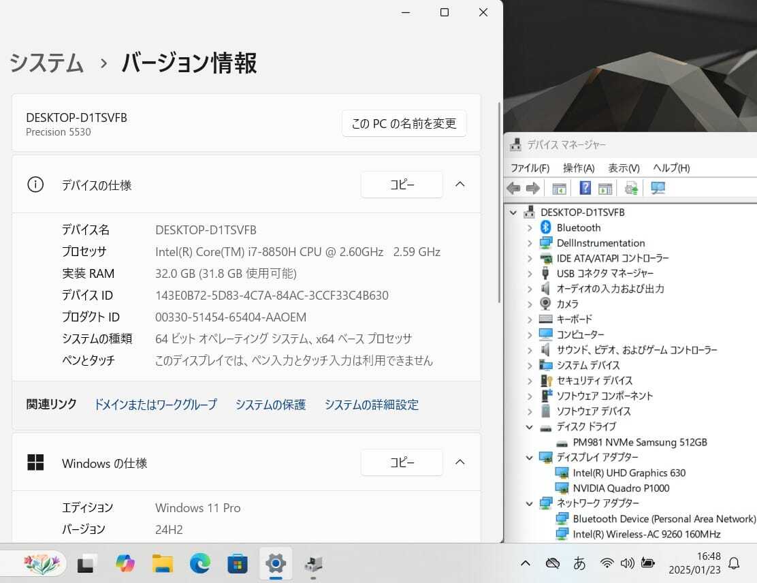
Task: Open Task View on the taskbar
Action: (86, 563)
